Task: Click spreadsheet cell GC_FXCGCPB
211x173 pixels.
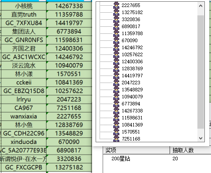Action: pyautogui.click(x=24, y=167)
